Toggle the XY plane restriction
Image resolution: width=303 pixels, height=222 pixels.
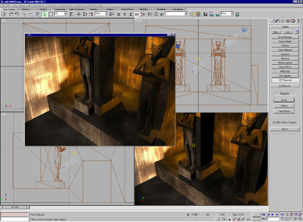click(137, 14)
